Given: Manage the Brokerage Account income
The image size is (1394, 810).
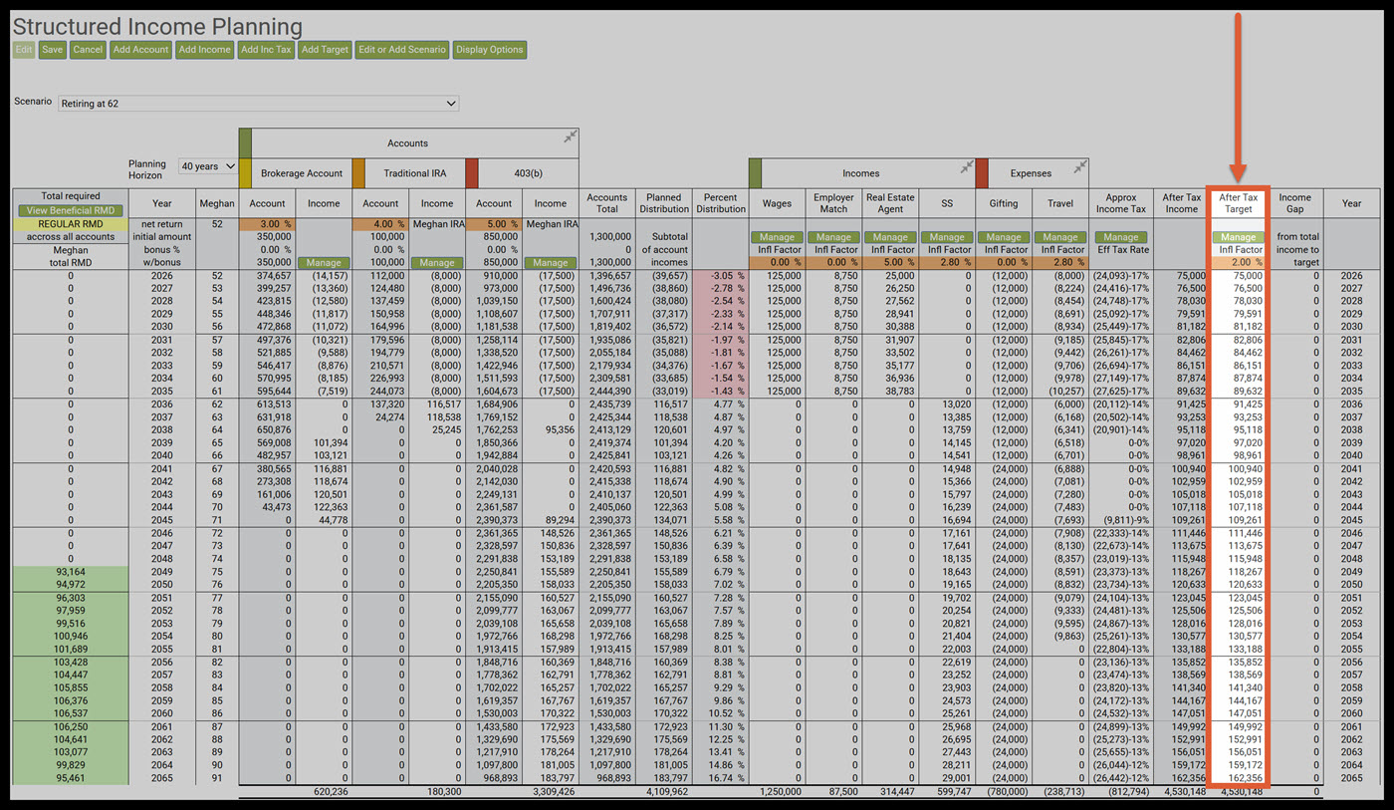Looking at the screenshot, I should (325, 263).
